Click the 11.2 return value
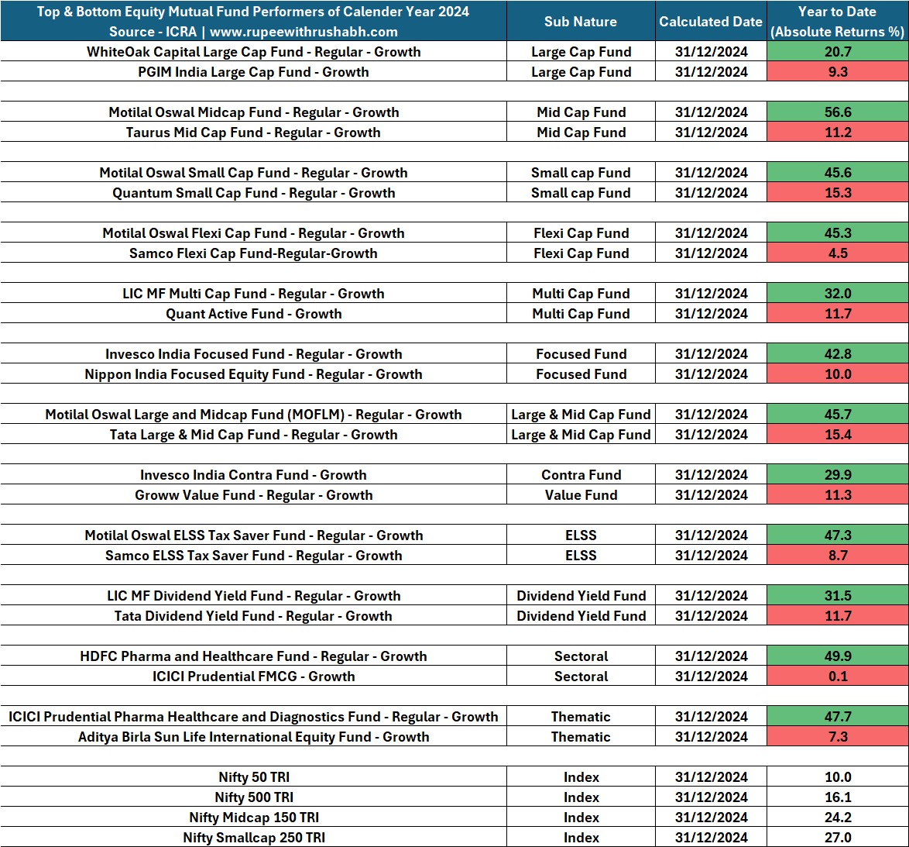The width and height of the screenshot is (909, 847). tap(838, 133)
